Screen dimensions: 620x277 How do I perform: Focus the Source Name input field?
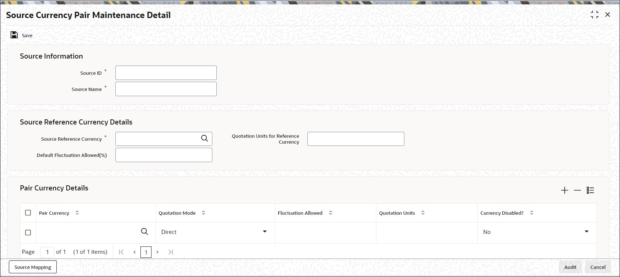click(x=166, y=89)
